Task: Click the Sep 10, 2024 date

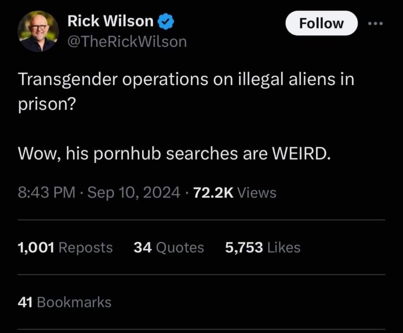Action: [134, 192]
